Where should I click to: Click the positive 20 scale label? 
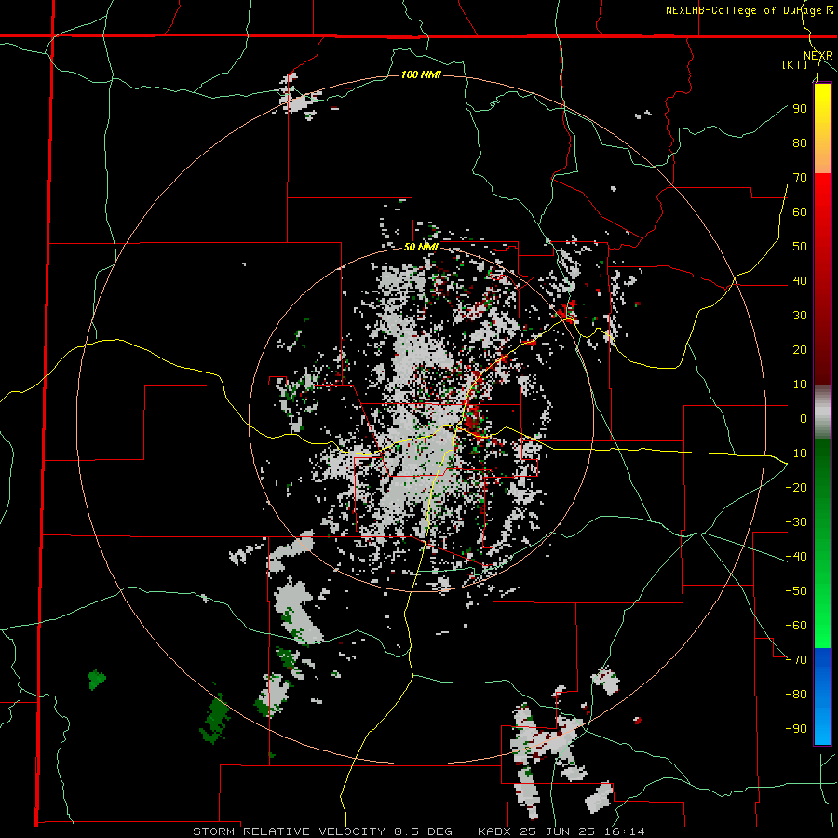pos(800,349)
